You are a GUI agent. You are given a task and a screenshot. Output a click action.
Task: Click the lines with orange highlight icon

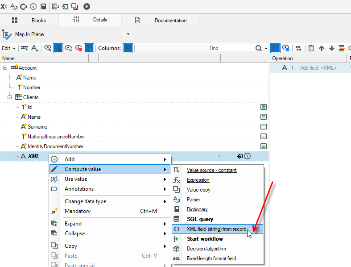click(342, 48)
